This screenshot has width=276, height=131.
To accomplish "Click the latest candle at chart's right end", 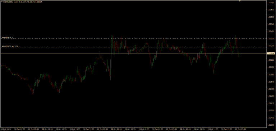I will pos(239,54).
